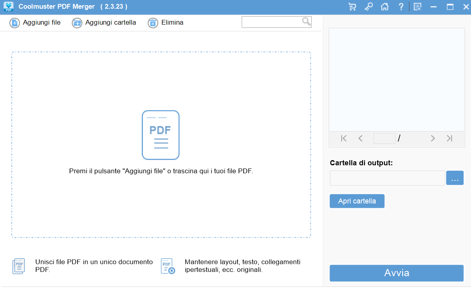Open the shopping cart purchase icon

(352, 7)
